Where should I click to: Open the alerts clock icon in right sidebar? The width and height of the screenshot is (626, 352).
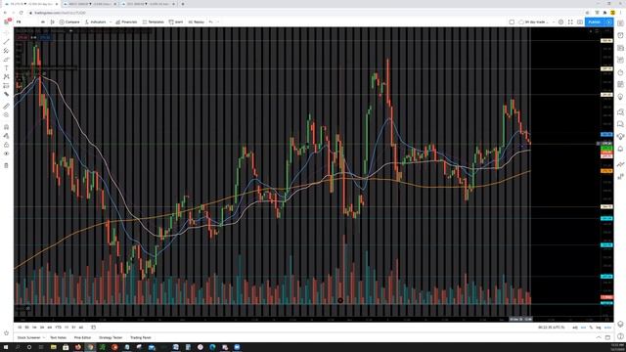620,35
